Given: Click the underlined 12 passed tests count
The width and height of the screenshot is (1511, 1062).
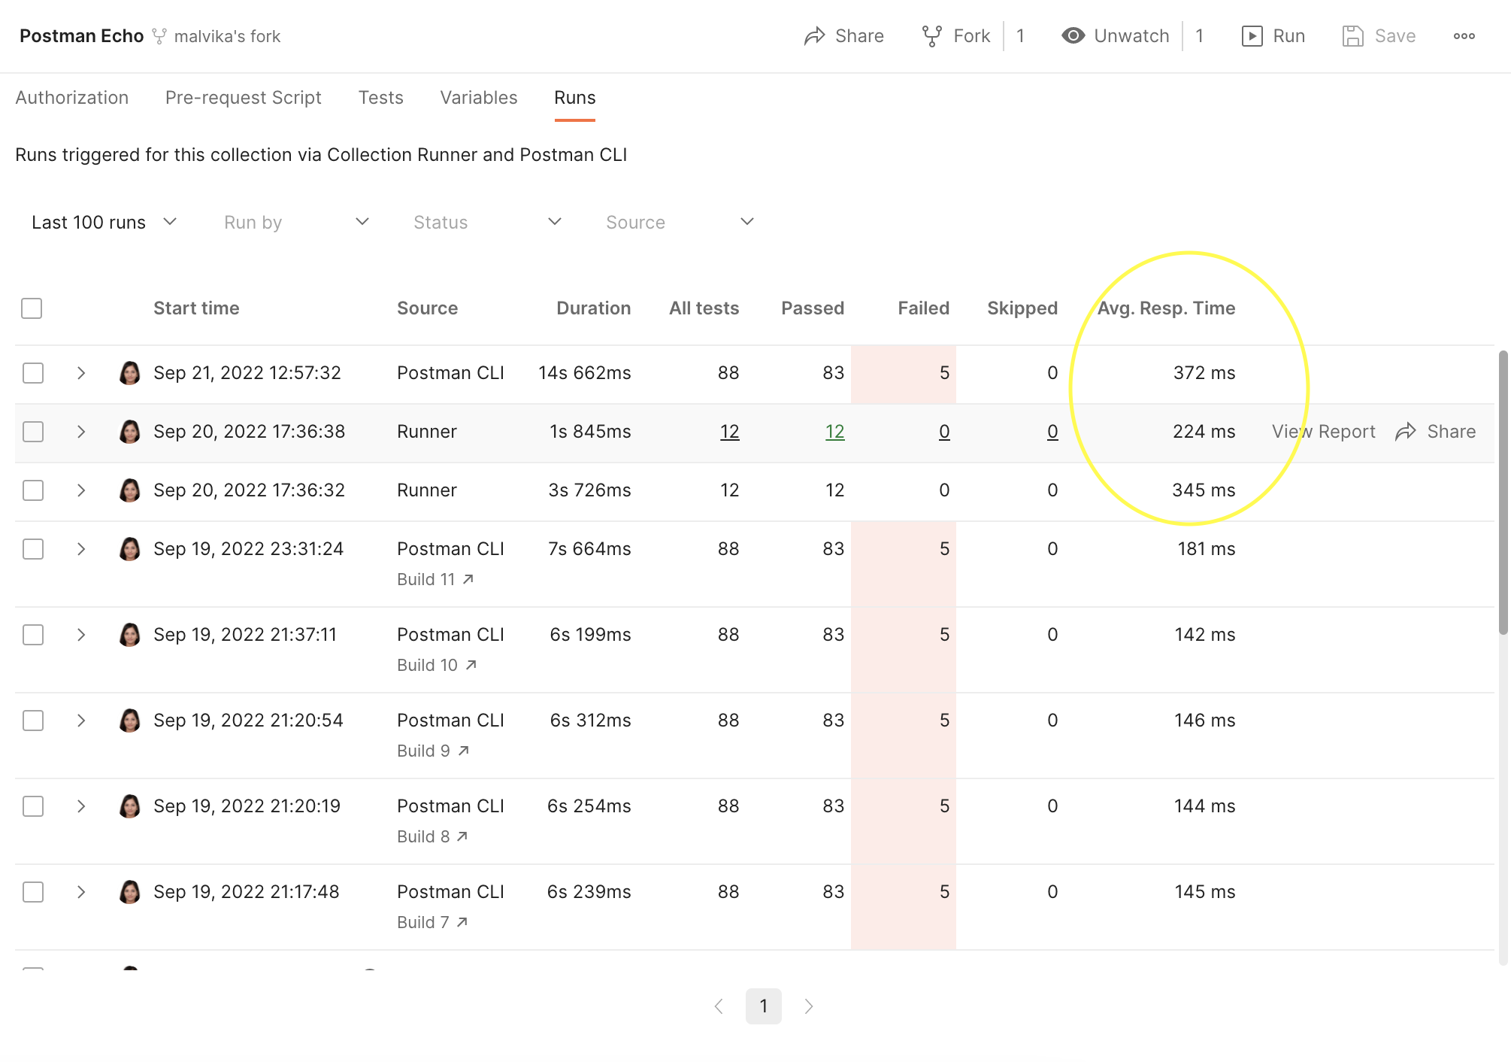Looking at the screenshot, I should point(834,432).
